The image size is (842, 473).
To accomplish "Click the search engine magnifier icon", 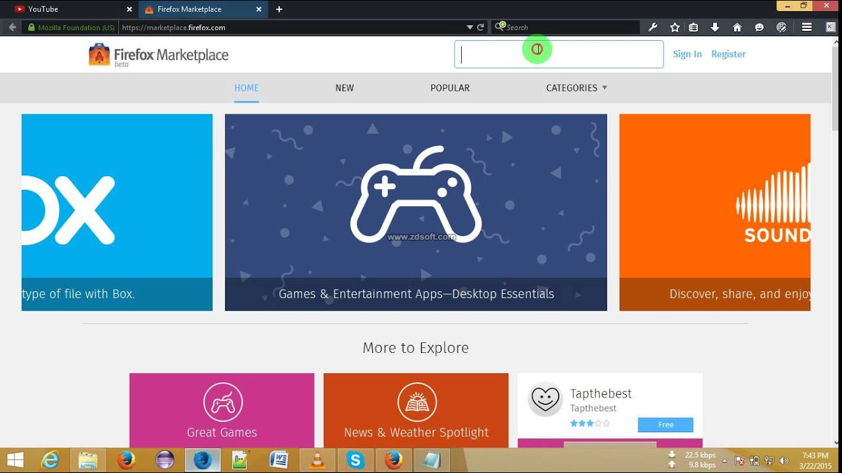I will (499, 27).
